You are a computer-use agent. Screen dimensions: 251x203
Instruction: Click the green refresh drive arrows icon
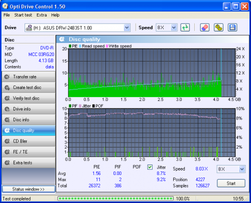tap(185, 27)
